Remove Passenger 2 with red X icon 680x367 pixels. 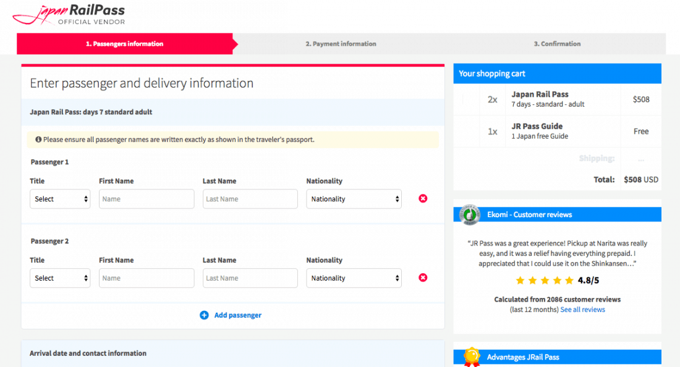pos(423,278)
